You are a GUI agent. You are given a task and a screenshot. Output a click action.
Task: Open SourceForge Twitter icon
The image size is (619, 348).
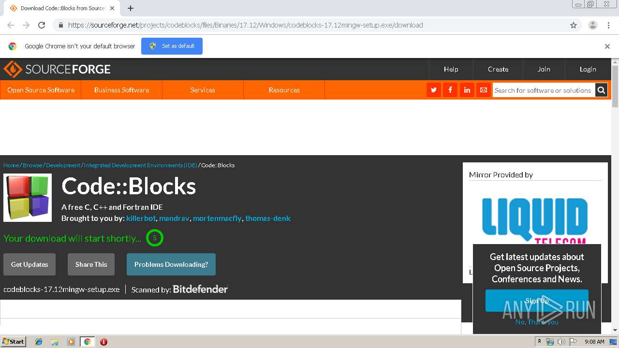(434, 90)
